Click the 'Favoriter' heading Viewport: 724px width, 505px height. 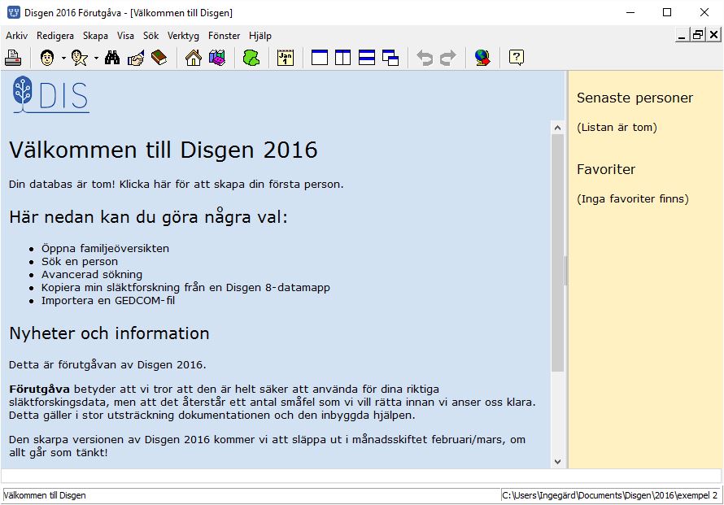606,169
